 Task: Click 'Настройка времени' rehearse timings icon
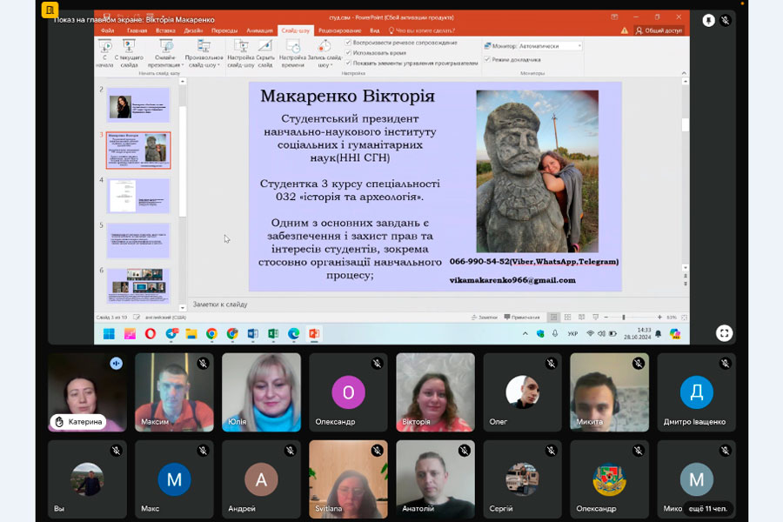(292, 48)
